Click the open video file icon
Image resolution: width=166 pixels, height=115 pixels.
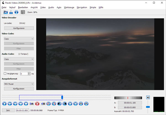5,12
